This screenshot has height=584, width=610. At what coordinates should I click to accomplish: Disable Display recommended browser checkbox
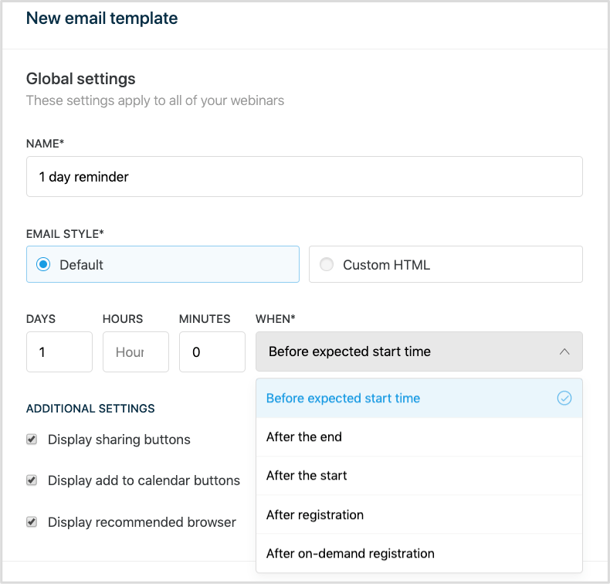tap(32, 521)
